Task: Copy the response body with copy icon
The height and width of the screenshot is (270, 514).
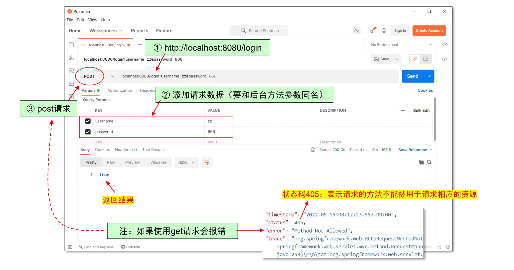Action: (421, 162)
